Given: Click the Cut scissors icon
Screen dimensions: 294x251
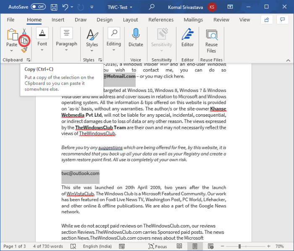Looking at the screenshot, I should [24, 31].
